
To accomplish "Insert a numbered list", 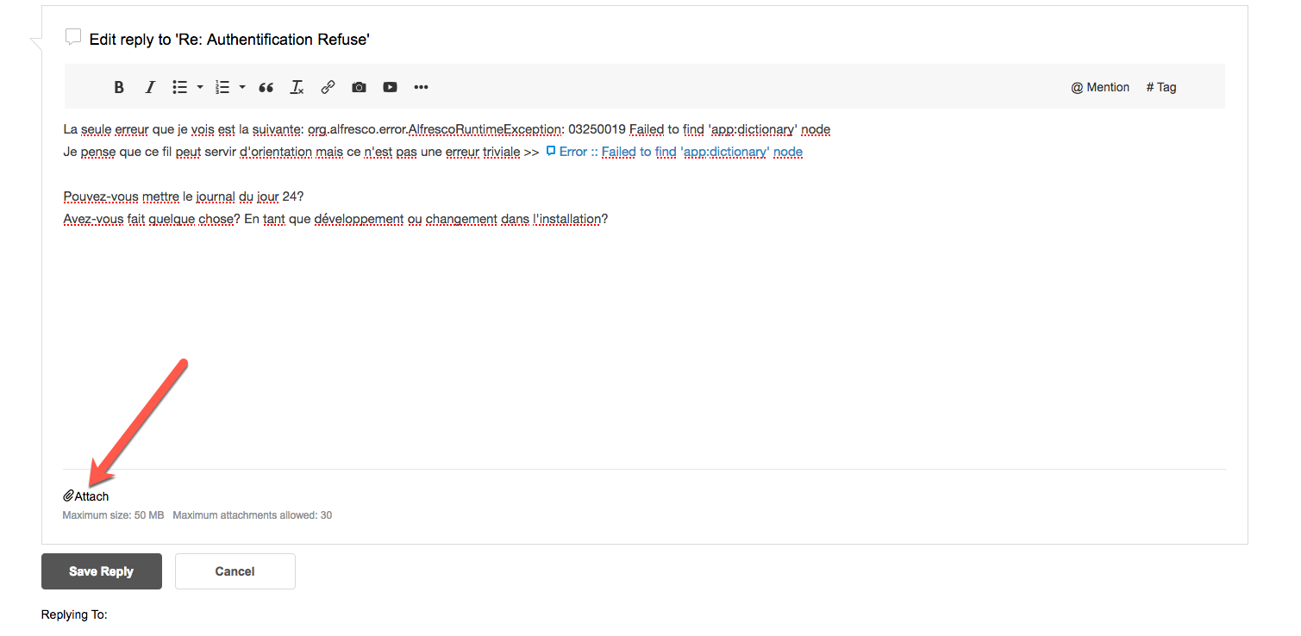I will [222, 87].
